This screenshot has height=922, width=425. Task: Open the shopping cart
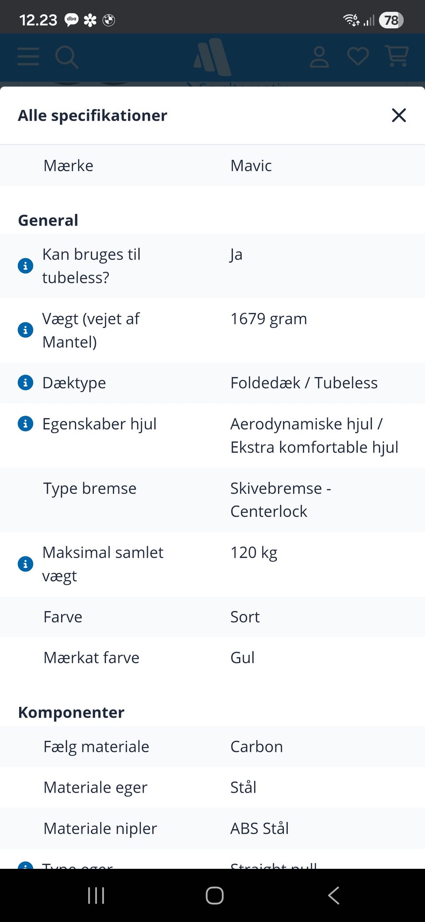coord(397,56)
